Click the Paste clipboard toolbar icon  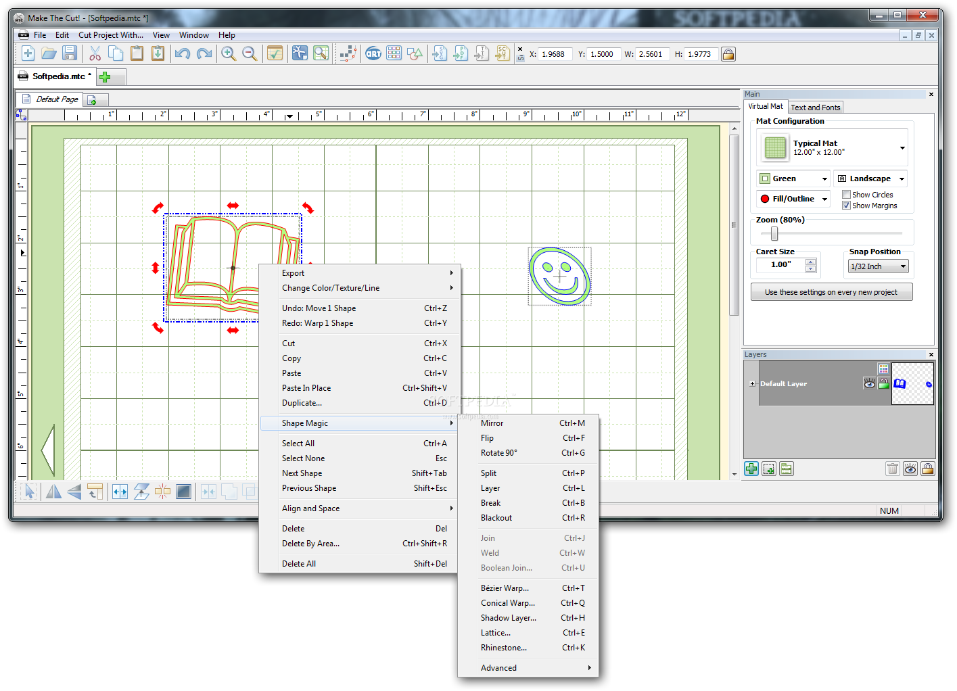[x=137, y=53]
